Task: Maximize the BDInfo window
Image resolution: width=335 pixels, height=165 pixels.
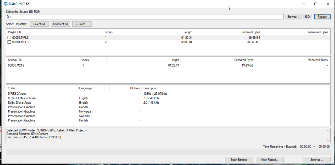Action: tap(316, 4)
